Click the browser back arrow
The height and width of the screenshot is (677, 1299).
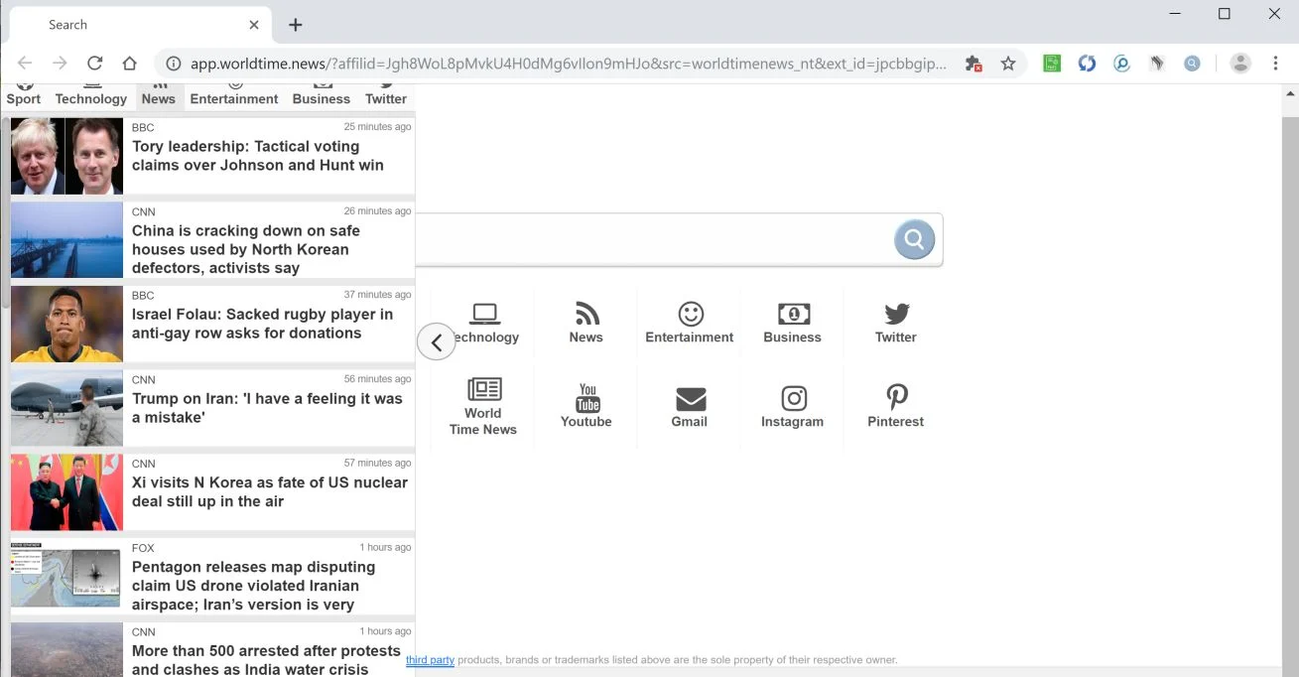[x=25, y=63]
